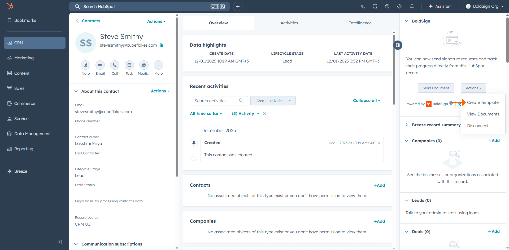Add an association in Contacts card
Image resolution: width=509 pixels, height=250 pixels.
[x=379, y=185]
